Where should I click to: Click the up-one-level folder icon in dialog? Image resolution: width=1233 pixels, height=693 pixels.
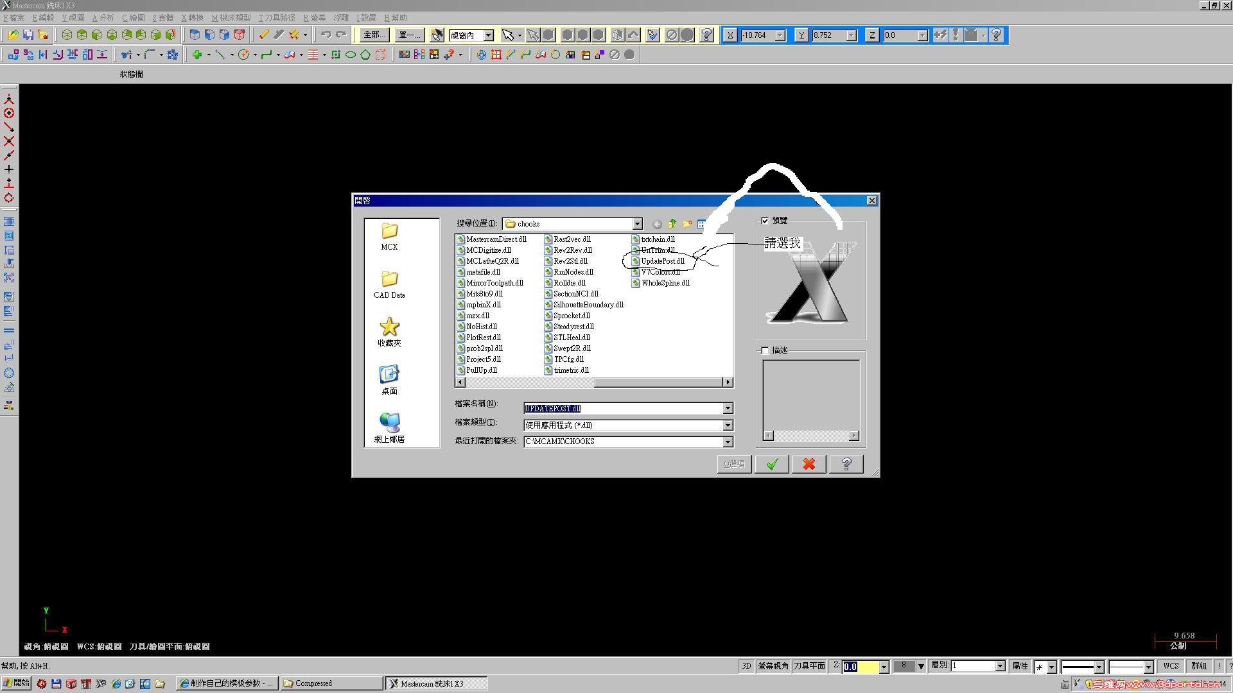[672, 224]
